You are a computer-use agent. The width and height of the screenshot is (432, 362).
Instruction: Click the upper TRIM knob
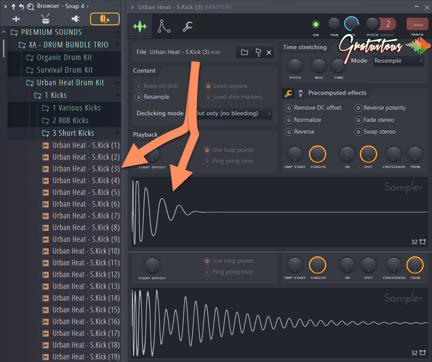tap(415, 154)
